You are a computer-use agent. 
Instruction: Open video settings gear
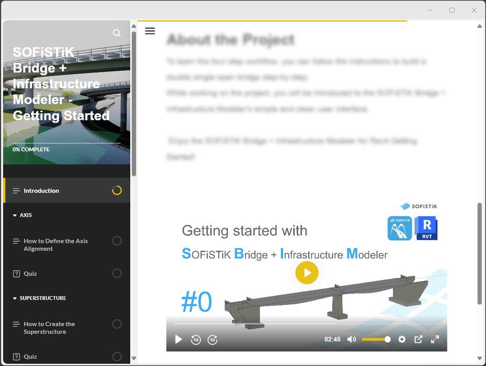tap(402, 339)
